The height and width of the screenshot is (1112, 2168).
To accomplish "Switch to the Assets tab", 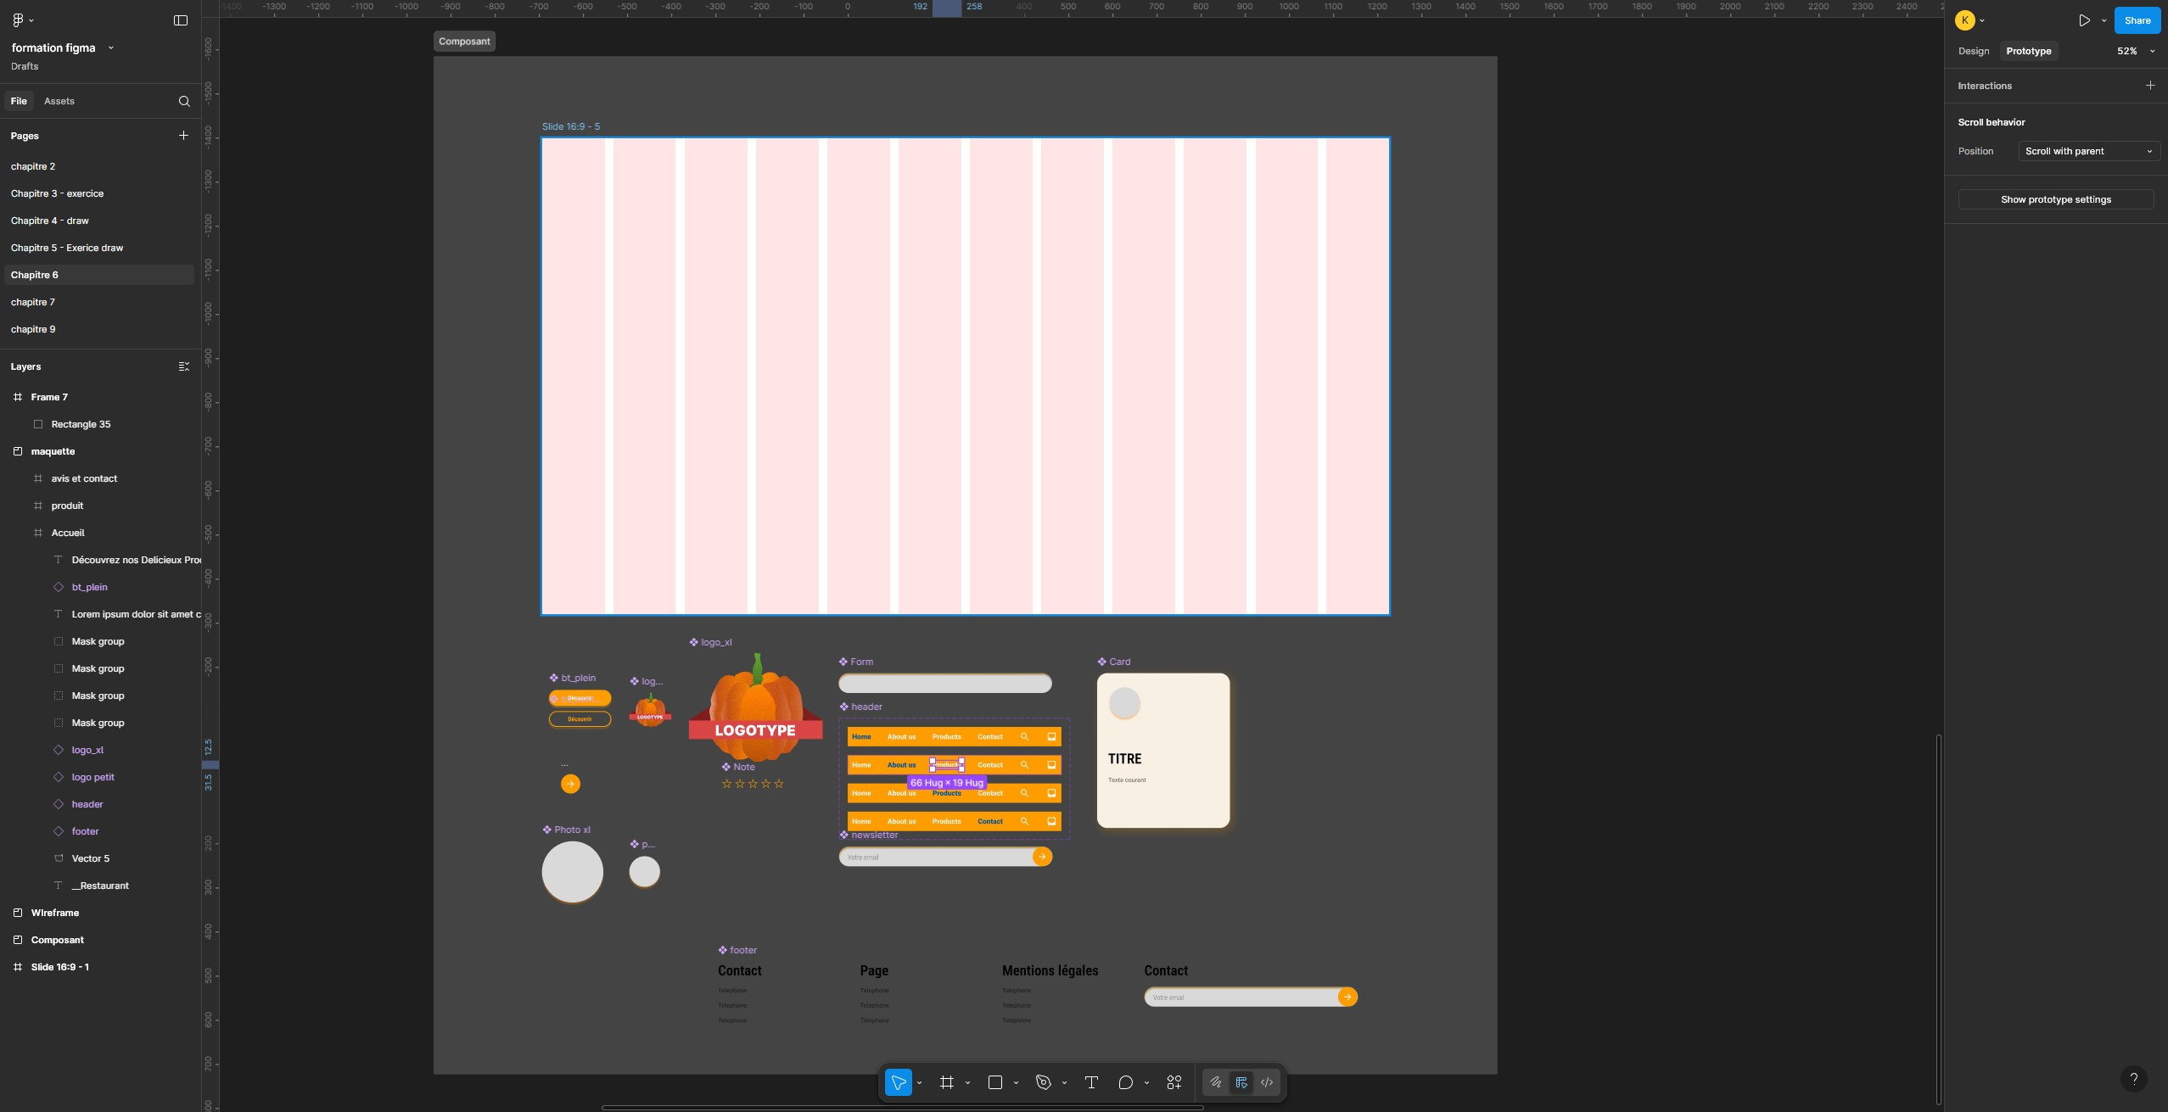I will click(x=59, y=101).
